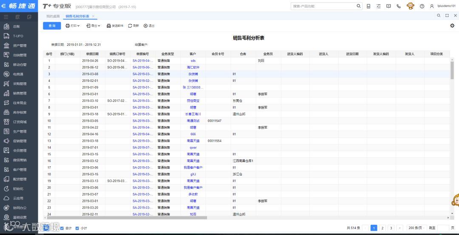The image size is (459, 235).
Task: Open document number link in row 5
Action: [143, 87]
